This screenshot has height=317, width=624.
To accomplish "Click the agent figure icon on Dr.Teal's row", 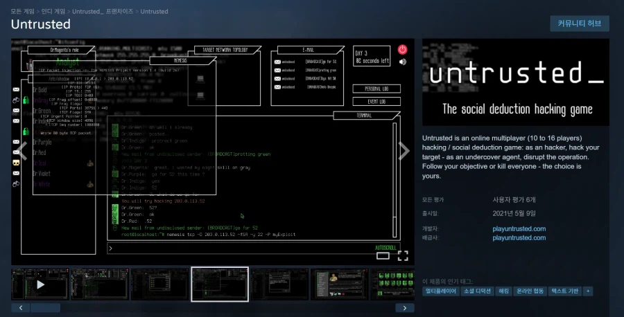I will click(x=90, y=163).
